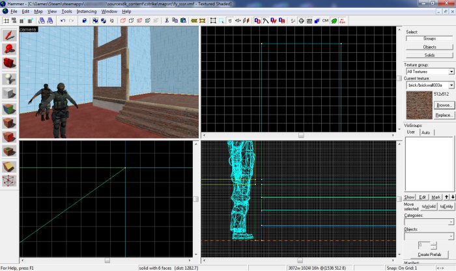Toggle the 2D grid display
456x271 pixels.
(x=6, y=21)
